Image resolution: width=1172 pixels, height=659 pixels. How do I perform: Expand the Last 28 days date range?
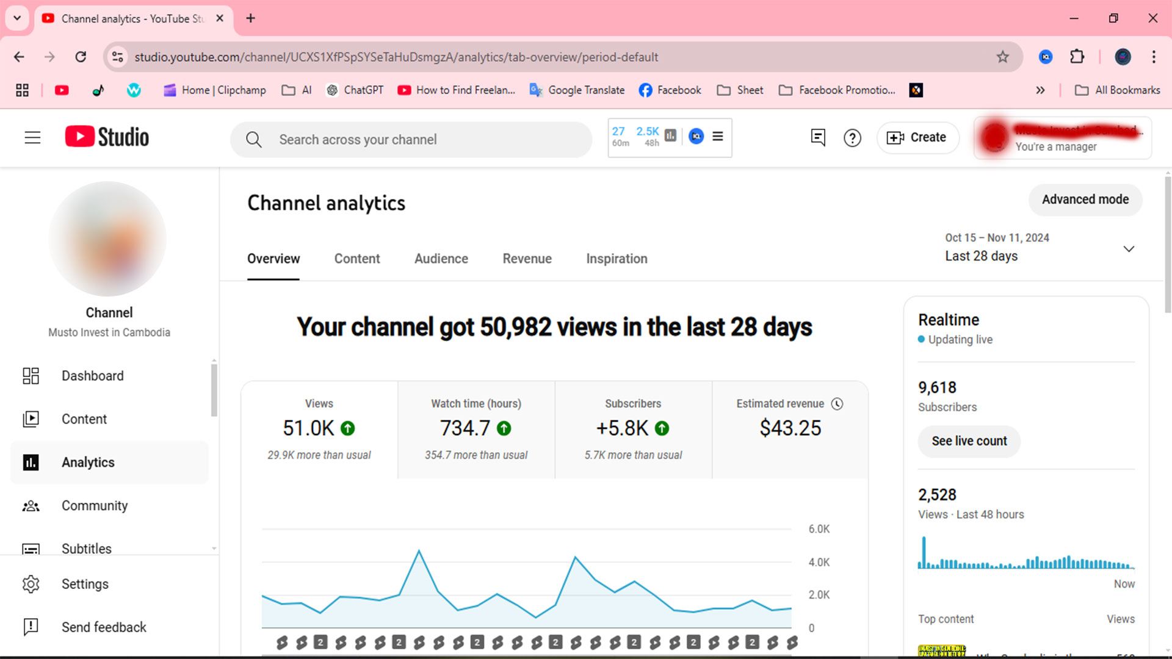tap(1129, 249)
